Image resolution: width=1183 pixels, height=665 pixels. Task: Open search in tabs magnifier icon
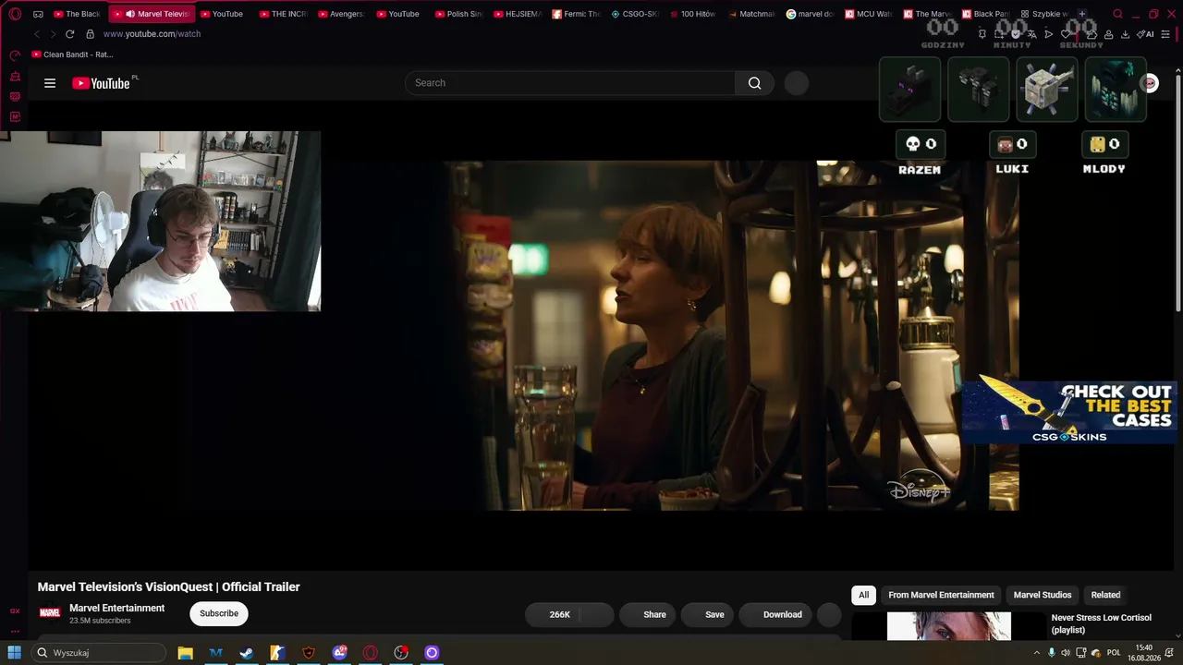point(1117,14)
